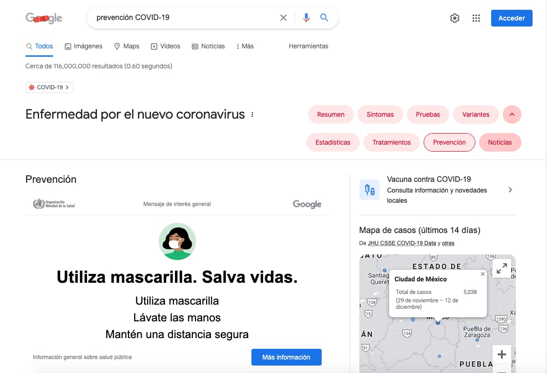The image size is (547, 373).
Task: Activate the Estadísticas topic chip
Action: [332, 142]
